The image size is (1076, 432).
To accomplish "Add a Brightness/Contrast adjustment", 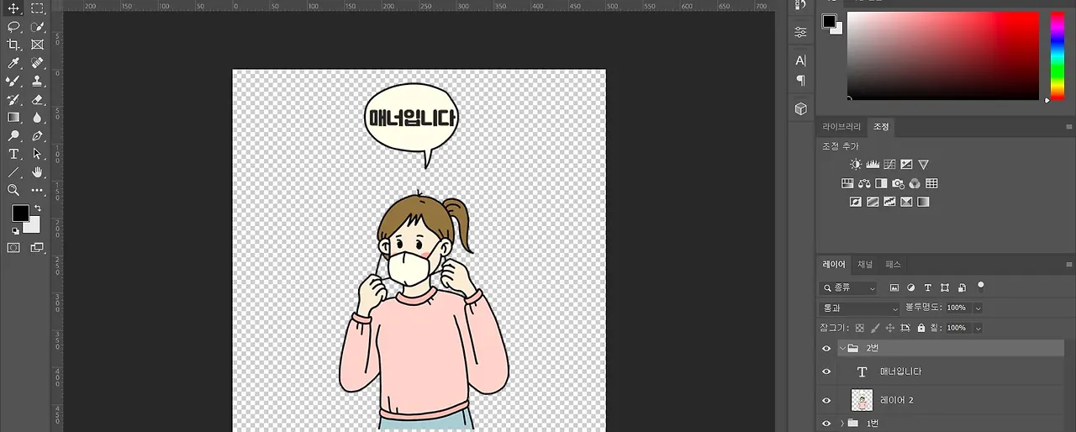I will (x=855, y=165).
